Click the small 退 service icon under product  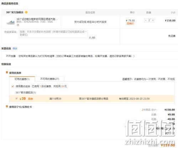point(18,25)
